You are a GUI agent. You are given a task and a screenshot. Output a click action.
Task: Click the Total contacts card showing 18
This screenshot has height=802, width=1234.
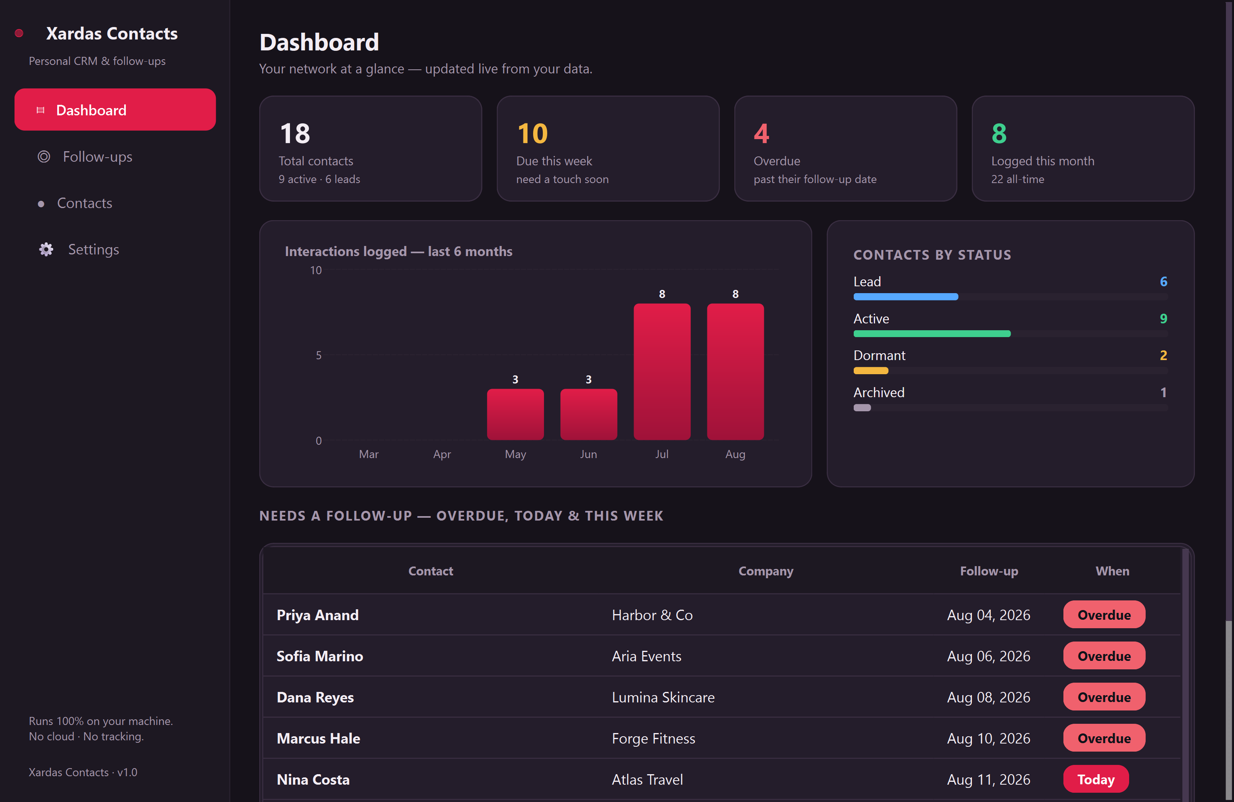pyautogui.click(x=370, y=148)
